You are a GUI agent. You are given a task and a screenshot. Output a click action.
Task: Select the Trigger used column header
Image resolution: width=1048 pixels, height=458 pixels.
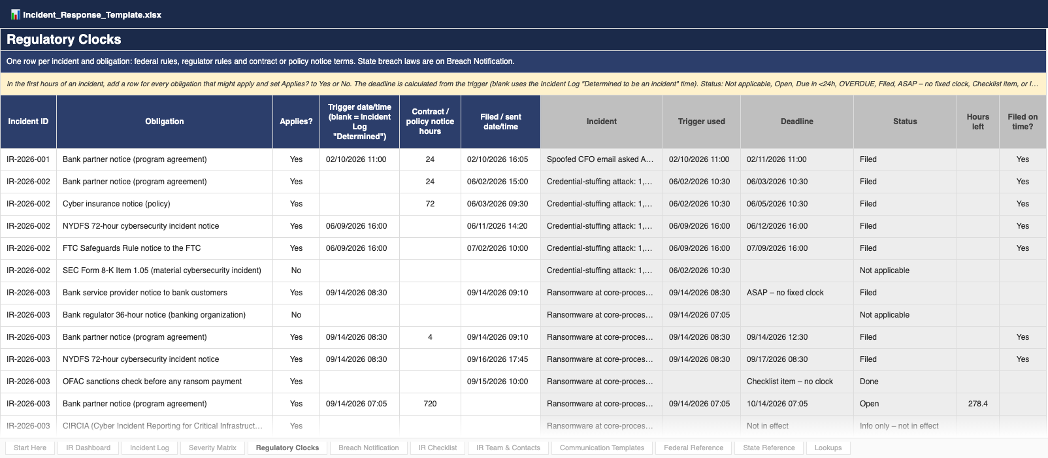702,122
